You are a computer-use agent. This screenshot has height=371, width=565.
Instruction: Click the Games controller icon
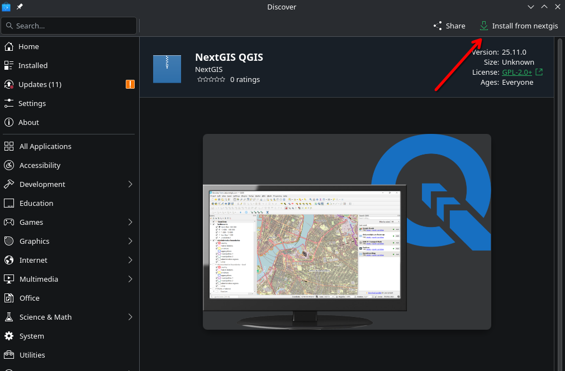point(9,223)
